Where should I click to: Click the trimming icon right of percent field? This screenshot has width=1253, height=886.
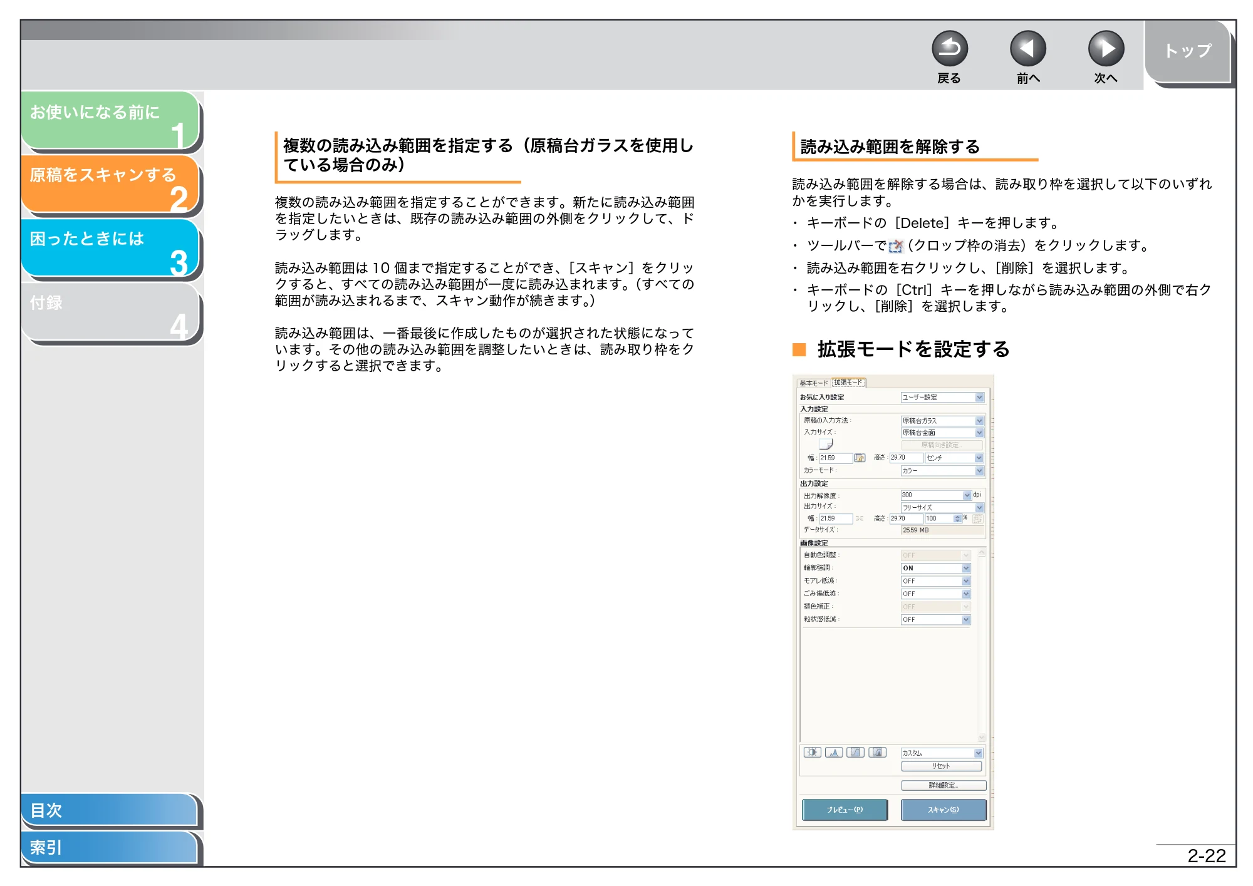point(977,518)
